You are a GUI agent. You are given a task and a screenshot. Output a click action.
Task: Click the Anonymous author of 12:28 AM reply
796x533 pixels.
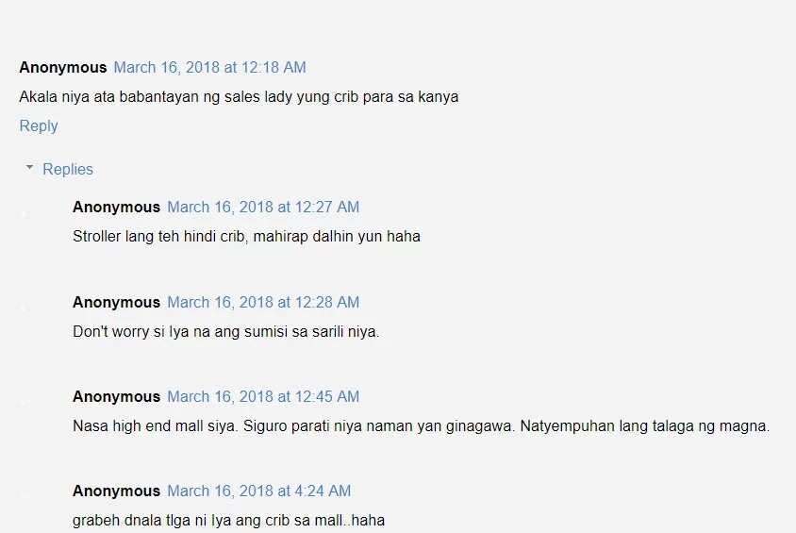pos(116,302)
